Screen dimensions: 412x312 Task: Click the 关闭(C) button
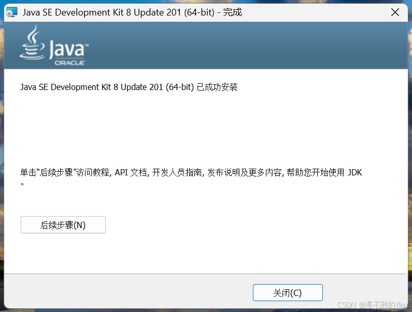click(x=288, y=292)
